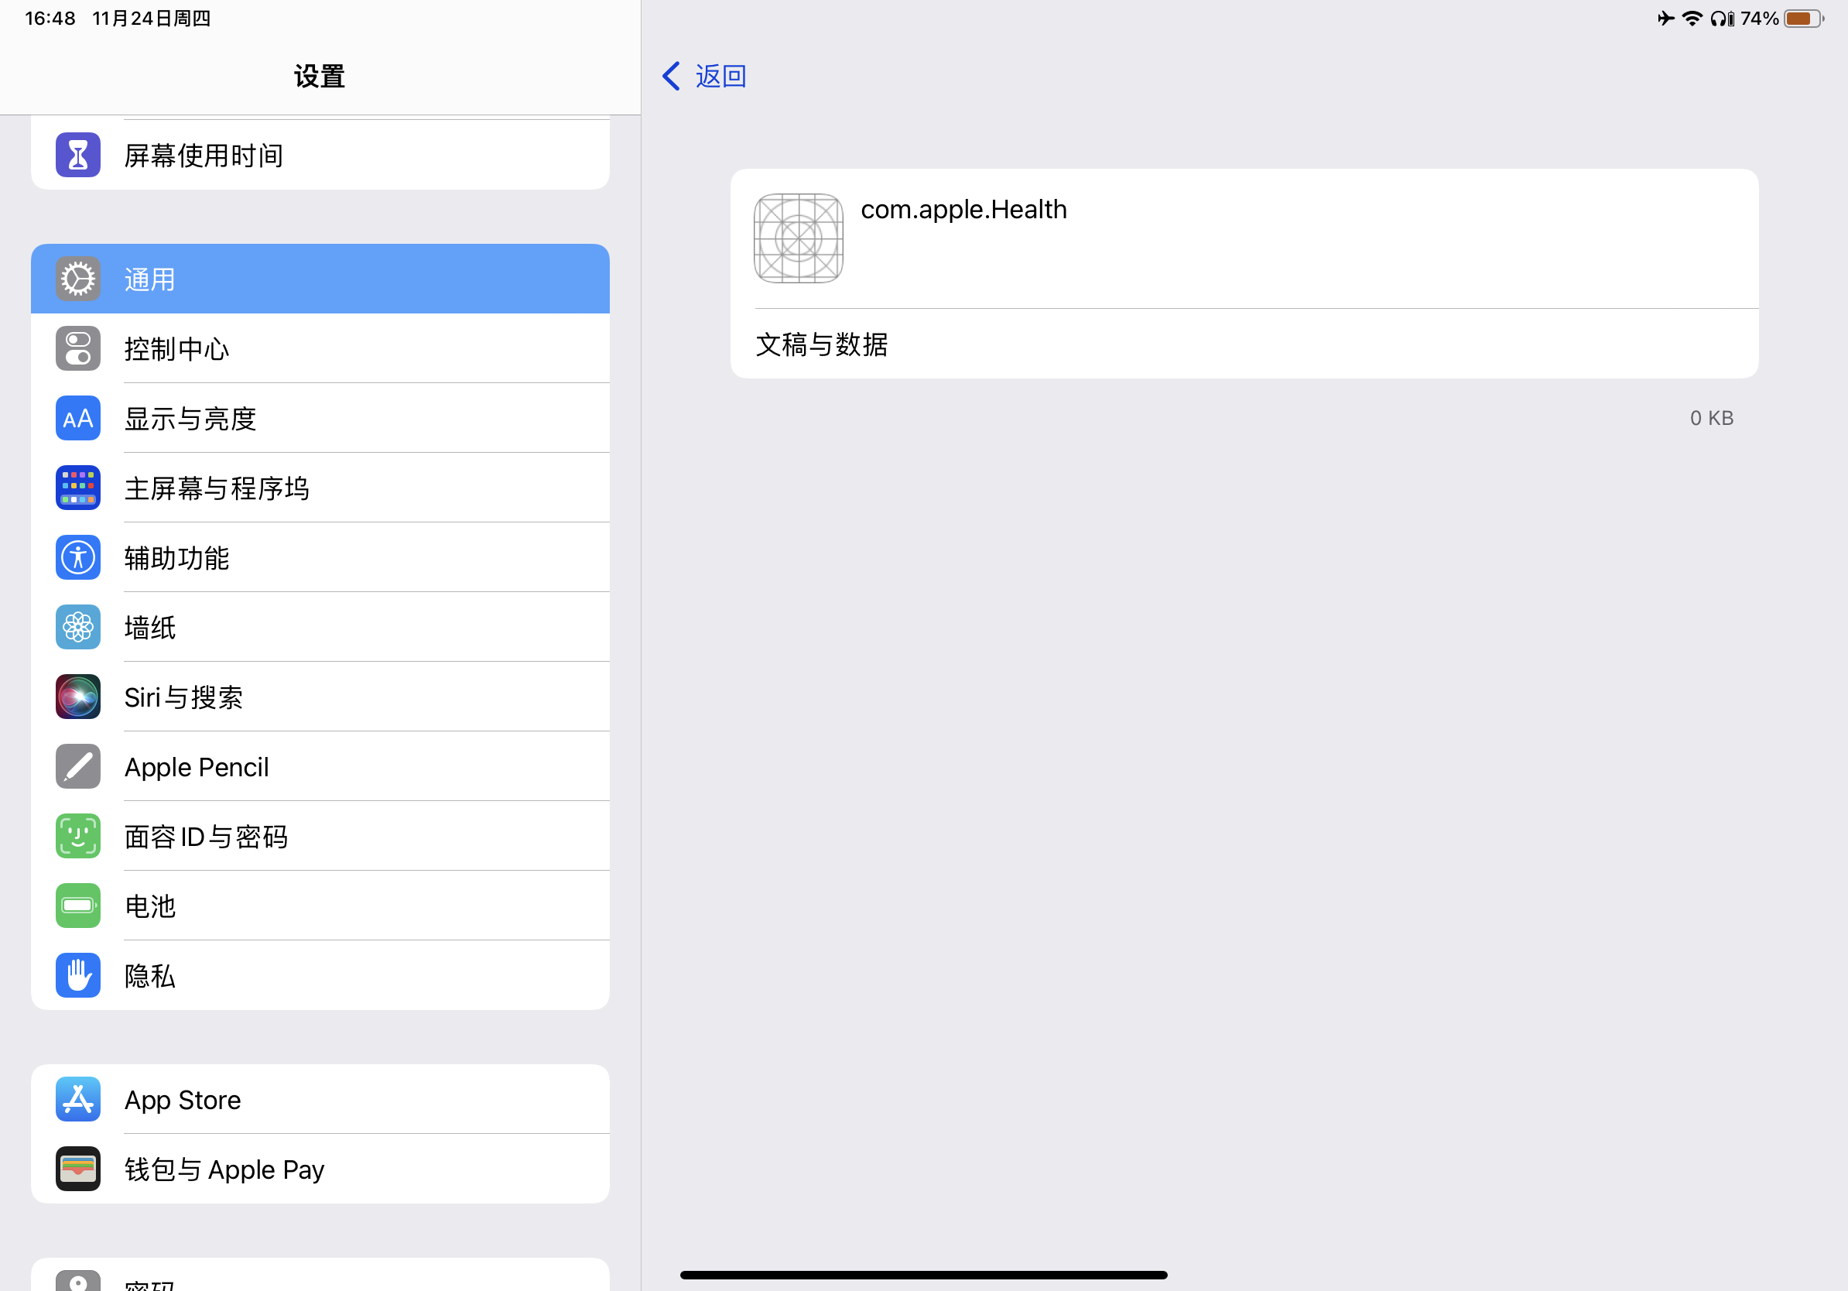
Task: Tap the Display & Brightness AA icon
Action: pyautogui.click(x=78, y=419)
